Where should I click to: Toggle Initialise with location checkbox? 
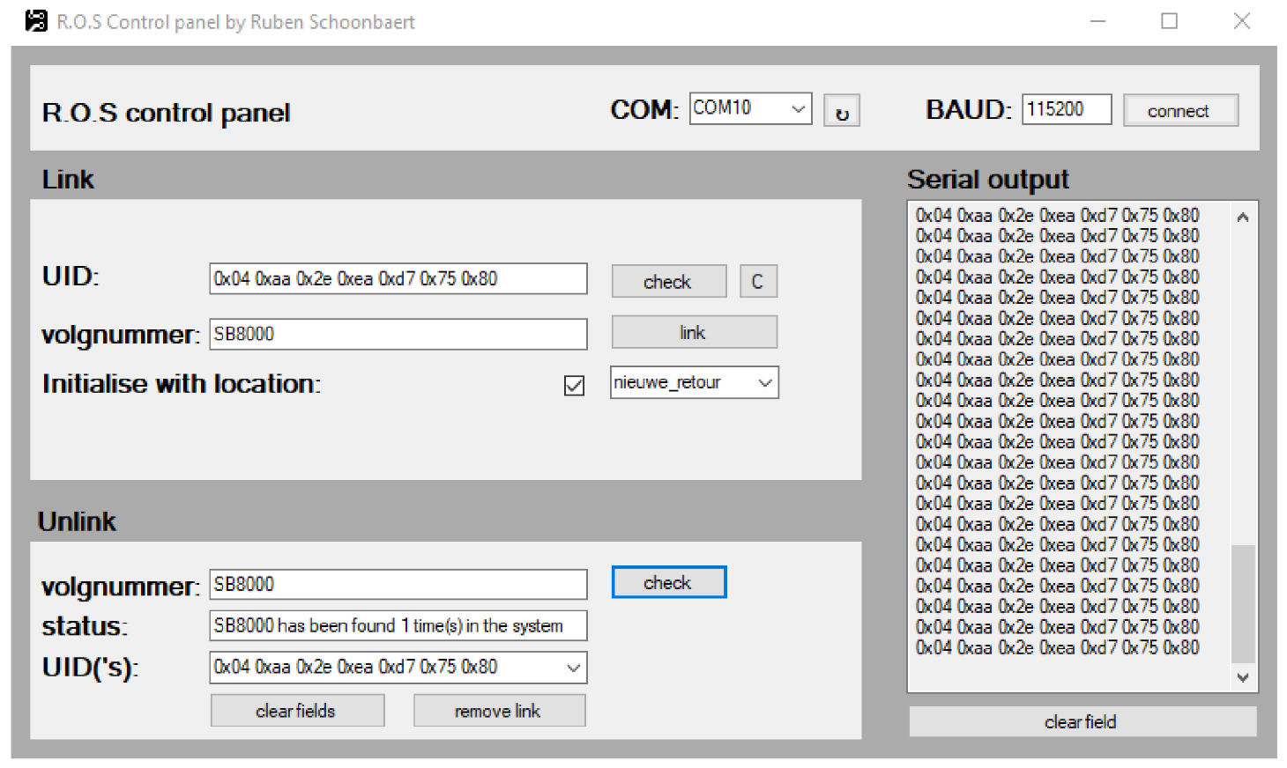[574, 385]
